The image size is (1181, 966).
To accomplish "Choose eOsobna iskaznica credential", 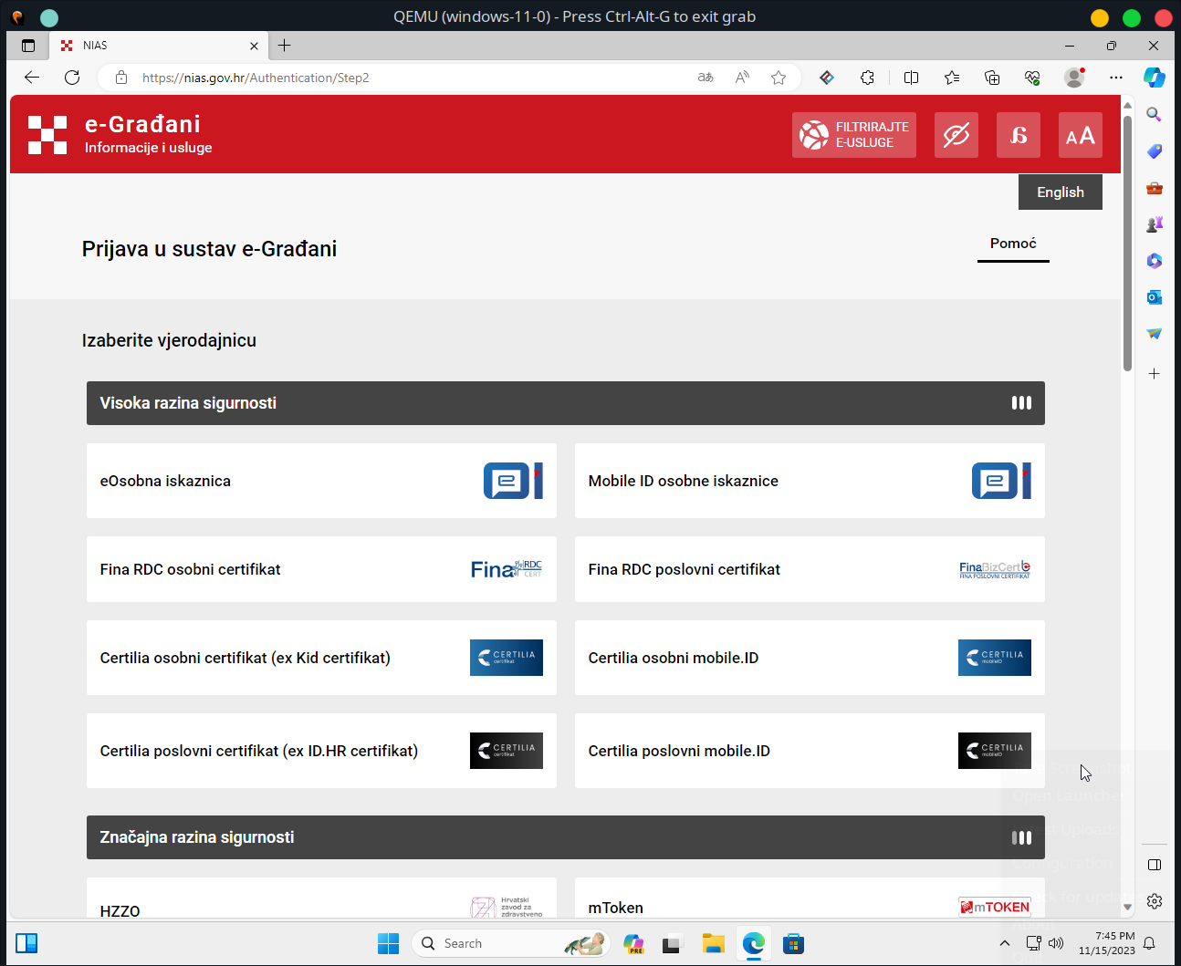I will click(321, 481).
